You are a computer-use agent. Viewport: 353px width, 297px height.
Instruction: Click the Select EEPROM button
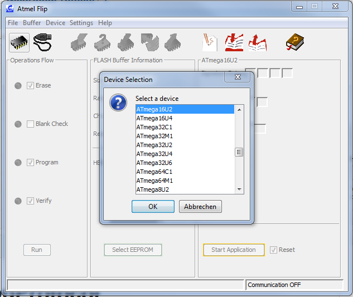click(133, 250)
